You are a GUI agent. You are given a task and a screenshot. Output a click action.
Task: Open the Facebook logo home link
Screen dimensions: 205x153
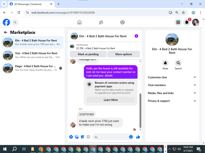(x=7, y=22)
